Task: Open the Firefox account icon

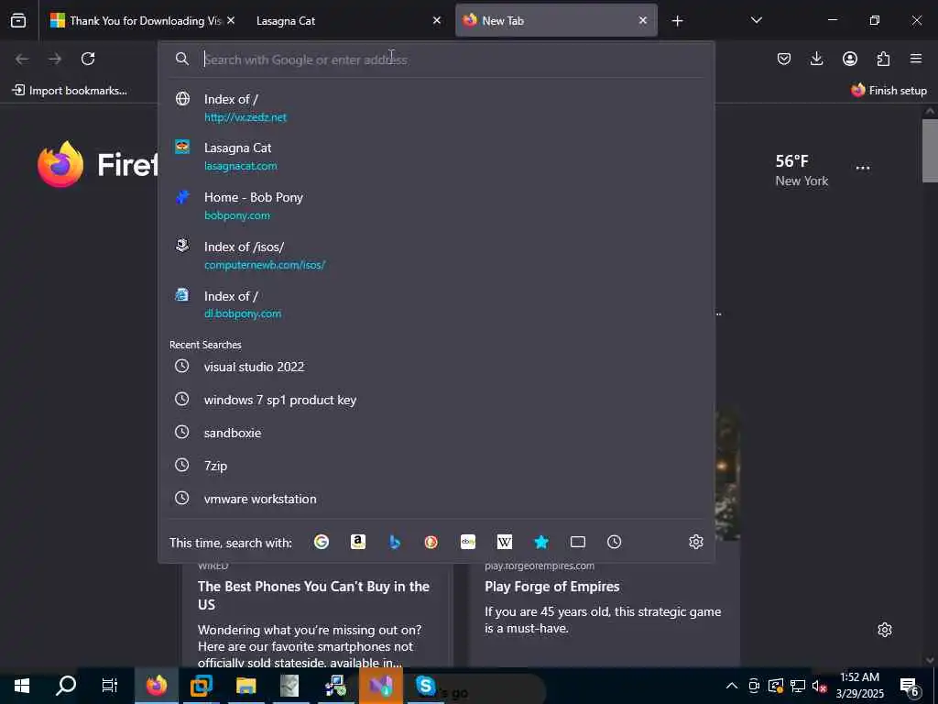Action: pyautogui.click(x=849, y=59)
